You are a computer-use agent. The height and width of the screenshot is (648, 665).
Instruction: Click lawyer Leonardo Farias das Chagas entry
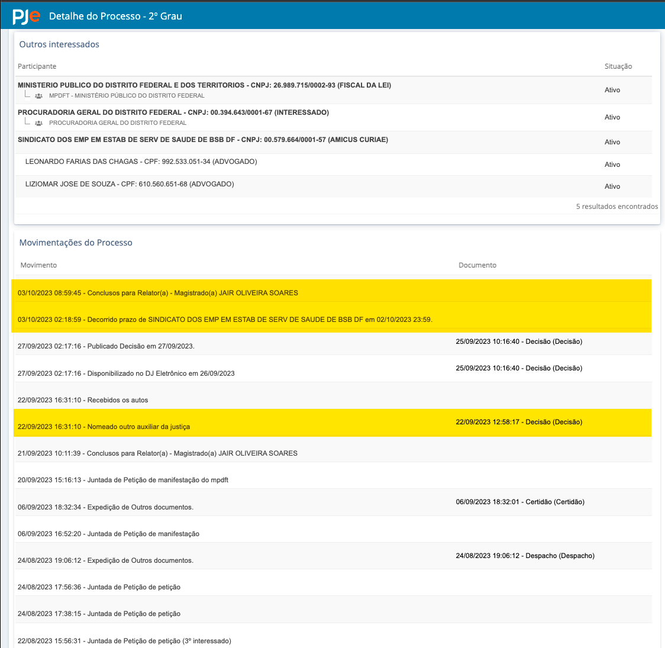tap(141, 162)
